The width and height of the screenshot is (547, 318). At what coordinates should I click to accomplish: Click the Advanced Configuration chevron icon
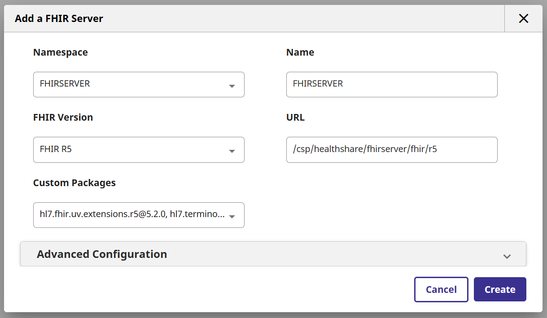(507, 256)
